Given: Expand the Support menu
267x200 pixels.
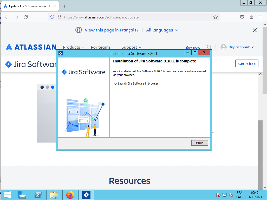Looking at the screenshot, I should pyautogui.click(x=131, y=47).
